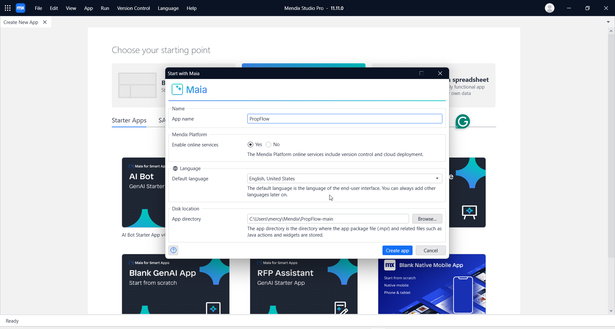Click the 'Choose your starting point' heading
Screen dimensions: 615x329
click(161, 50)
